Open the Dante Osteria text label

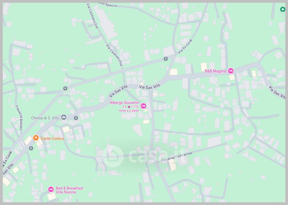point(52,139)
